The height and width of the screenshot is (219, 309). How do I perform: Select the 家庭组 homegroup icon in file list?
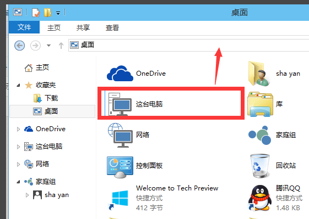click(x=260, y=135)
